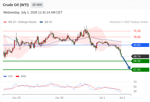The height and width of the screenshot is (102, 150).
Task: Click the black 68.74 current price tag
Action: coord(140,56)
